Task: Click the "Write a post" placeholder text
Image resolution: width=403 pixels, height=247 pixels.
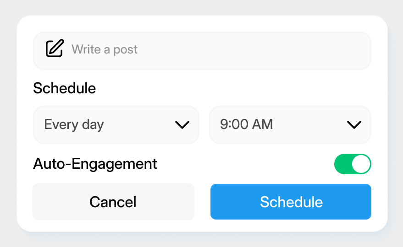Action: pyautogui.click(x=105, y=49)
